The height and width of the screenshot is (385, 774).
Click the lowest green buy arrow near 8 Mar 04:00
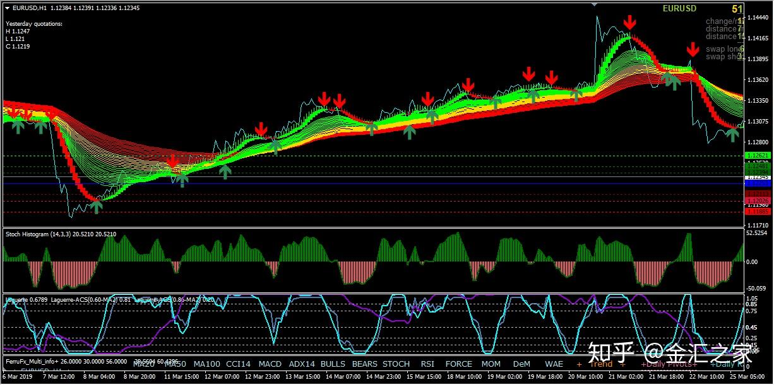96,206
